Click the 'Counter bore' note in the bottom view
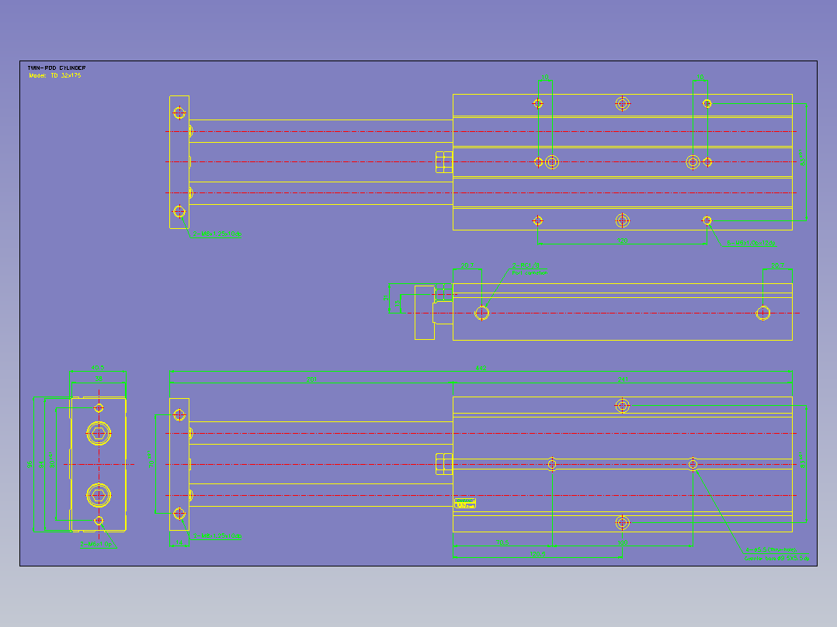 (x=776, y=558)
